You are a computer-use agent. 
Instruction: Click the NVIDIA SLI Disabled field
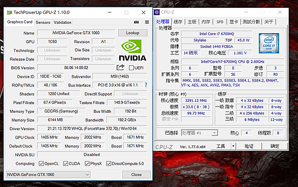tap(92, 155)
